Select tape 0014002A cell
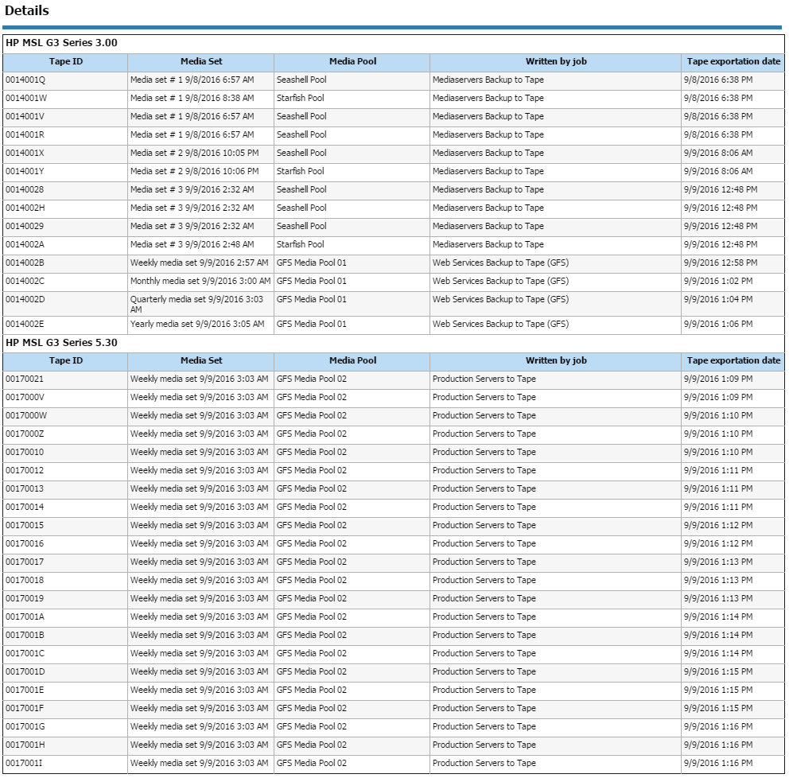 tap(65, 244)
